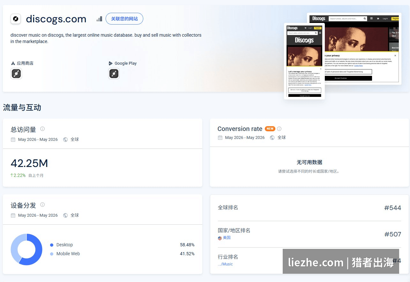The image size is (410, 282).
Task: Open the .../Music industry link
Action: pos(225,264)
